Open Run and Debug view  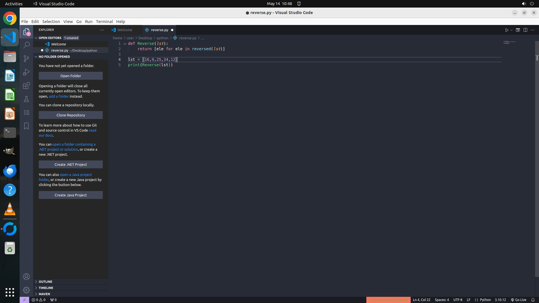pyautogui.click(x=26, y=72)
